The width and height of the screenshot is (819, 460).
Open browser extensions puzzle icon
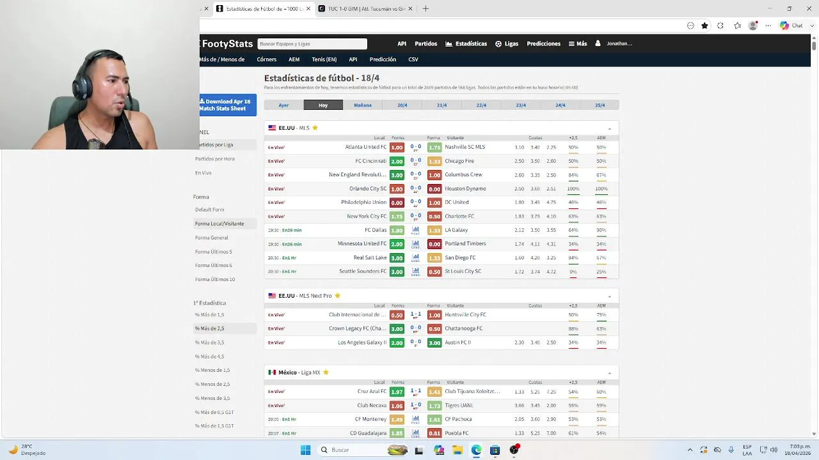[720, 26]
